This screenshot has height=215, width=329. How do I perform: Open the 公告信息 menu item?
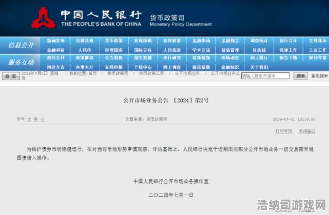point(114,58)
